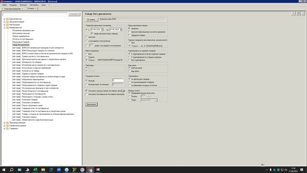Open the green K tray icon

[x=274, y=170]
